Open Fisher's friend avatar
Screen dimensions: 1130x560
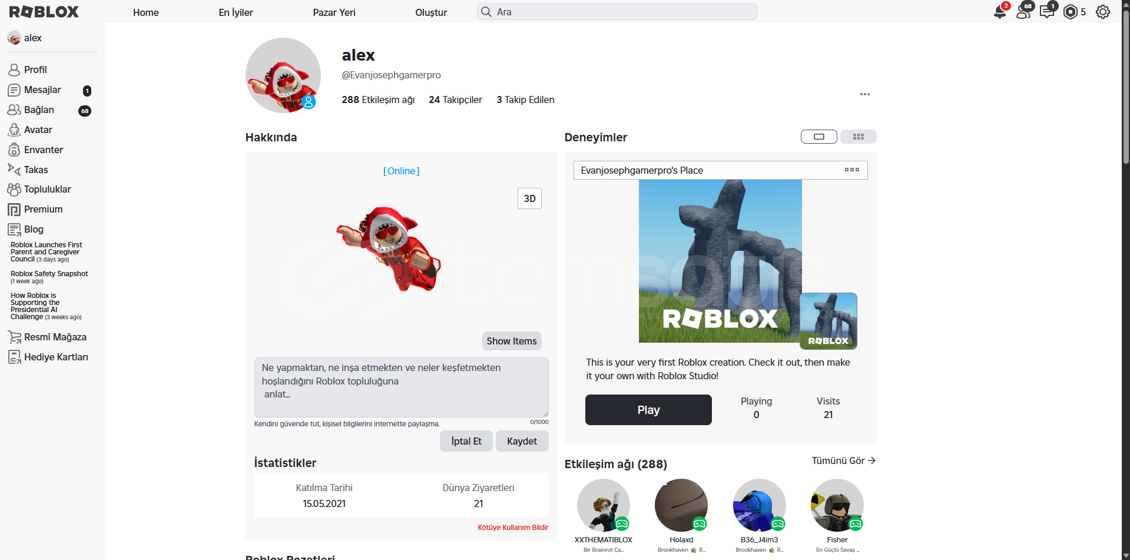(837, 505)
